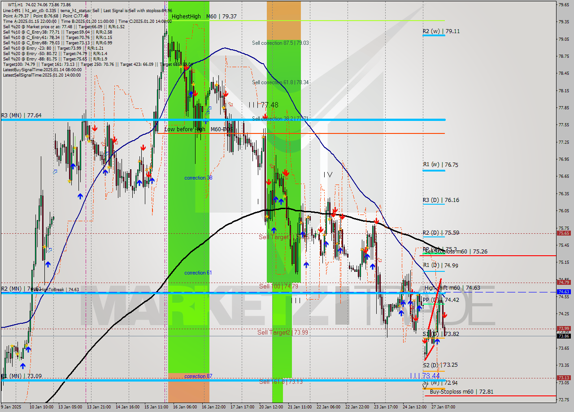Click the I I I 73.44 wave label
Image resolution: width=574 pixels, height=412 pixels.
[425, 376]
